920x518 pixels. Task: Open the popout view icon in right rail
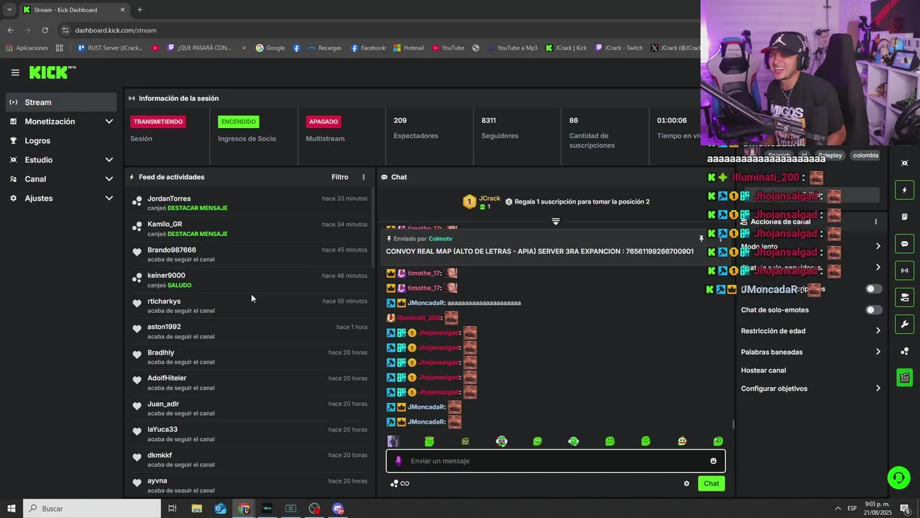click(x=904, y=163)
